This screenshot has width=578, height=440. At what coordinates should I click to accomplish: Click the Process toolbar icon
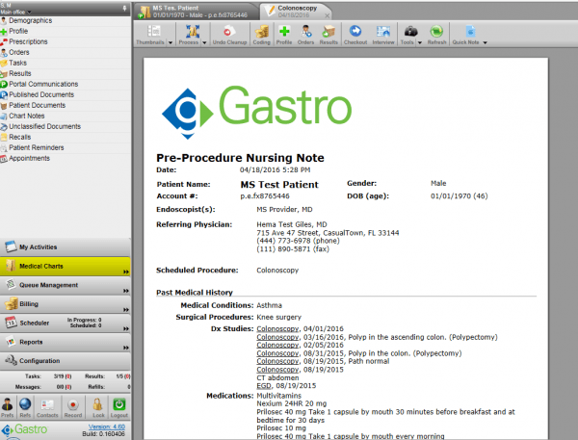(x=189, y=35)
